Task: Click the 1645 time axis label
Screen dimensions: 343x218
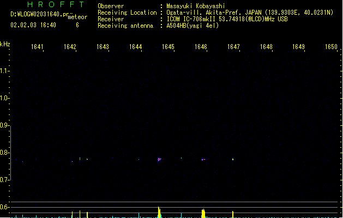Action: 168,47
